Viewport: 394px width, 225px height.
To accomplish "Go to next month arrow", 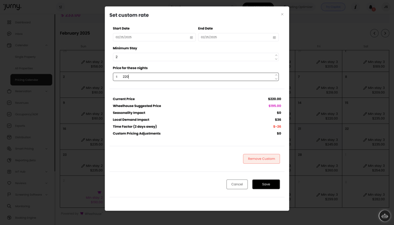I will 385,33.
